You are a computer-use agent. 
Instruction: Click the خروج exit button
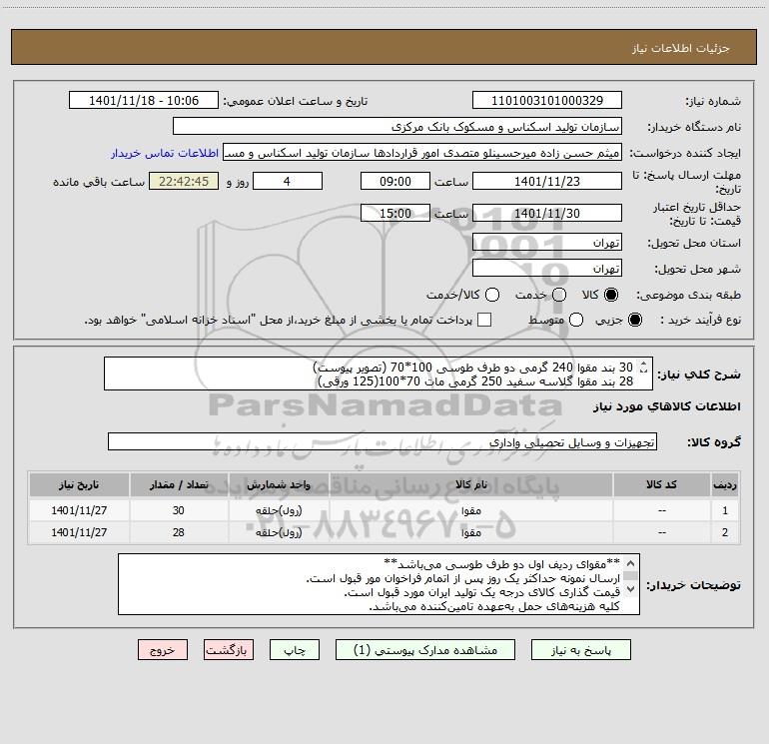click(163, 650)
